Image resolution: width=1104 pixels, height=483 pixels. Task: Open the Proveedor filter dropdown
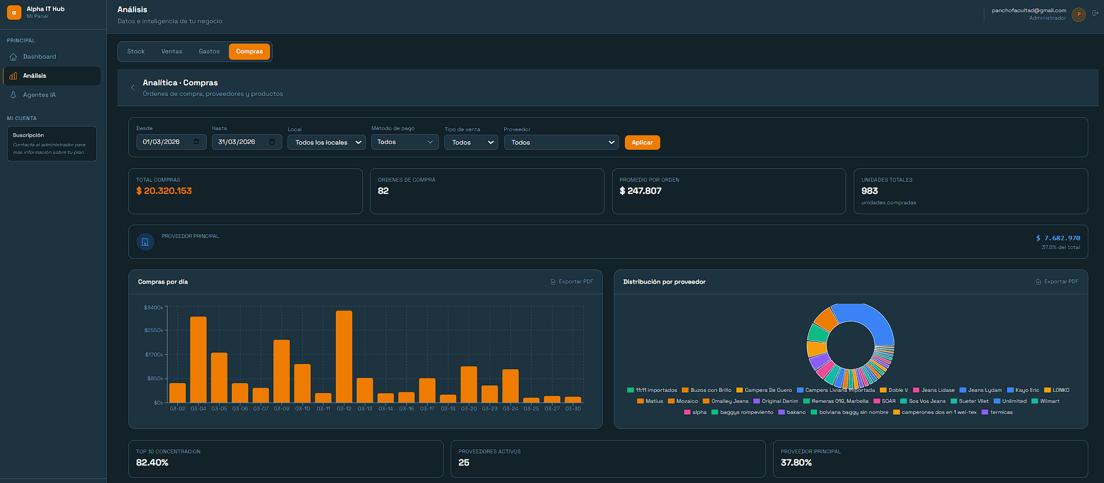[x=561, y=142]
